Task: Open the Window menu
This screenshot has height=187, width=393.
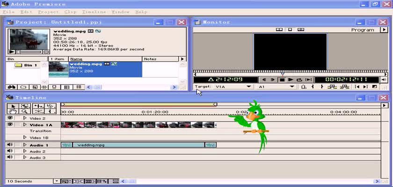Action: (120, 12)
